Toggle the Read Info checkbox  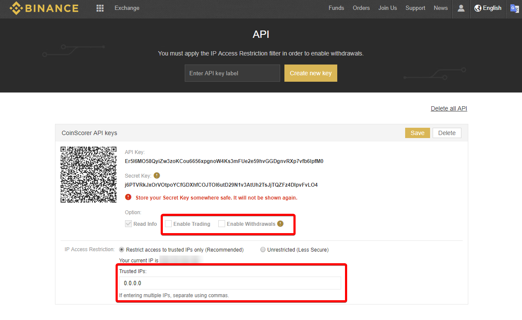point(128,224)
